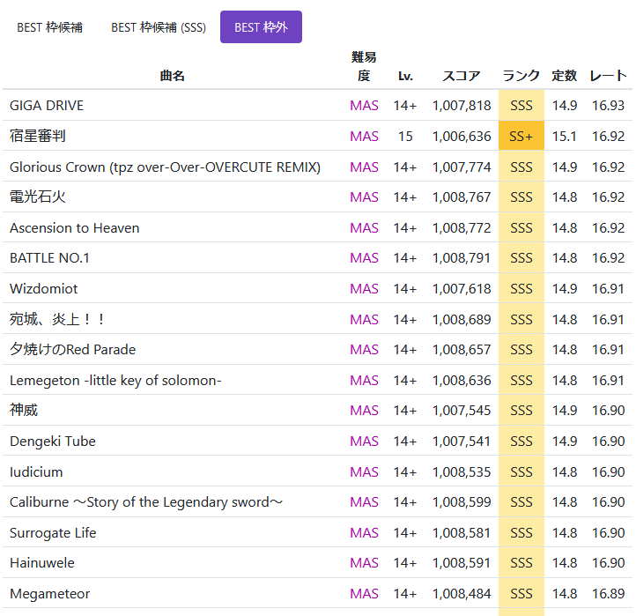Screen dimensions: 636x616
Task: Click the Surrogate Life song title
Action: [53, 533]
